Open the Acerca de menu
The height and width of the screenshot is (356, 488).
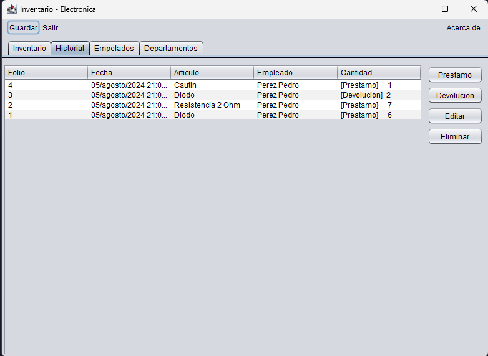coord(463,27)
